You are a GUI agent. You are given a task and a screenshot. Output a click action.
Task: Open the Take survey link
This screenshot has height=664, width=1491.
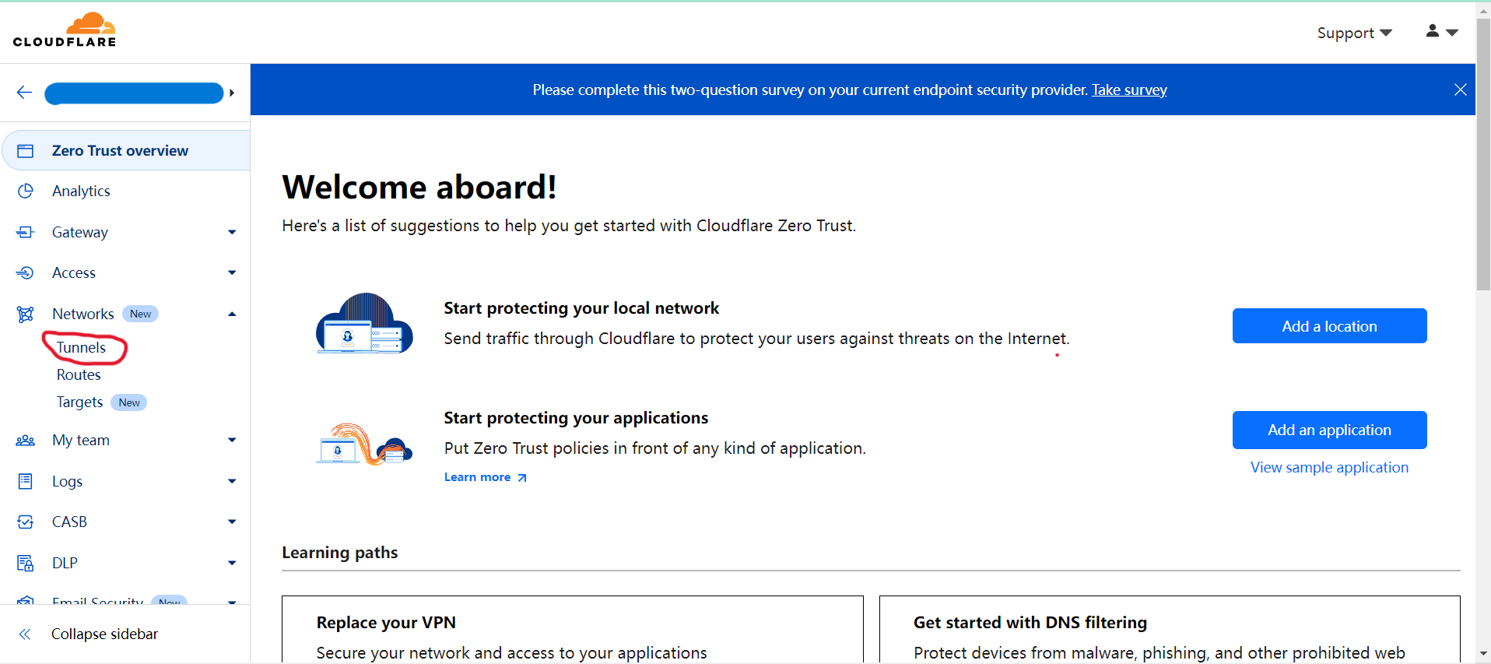1129,90
